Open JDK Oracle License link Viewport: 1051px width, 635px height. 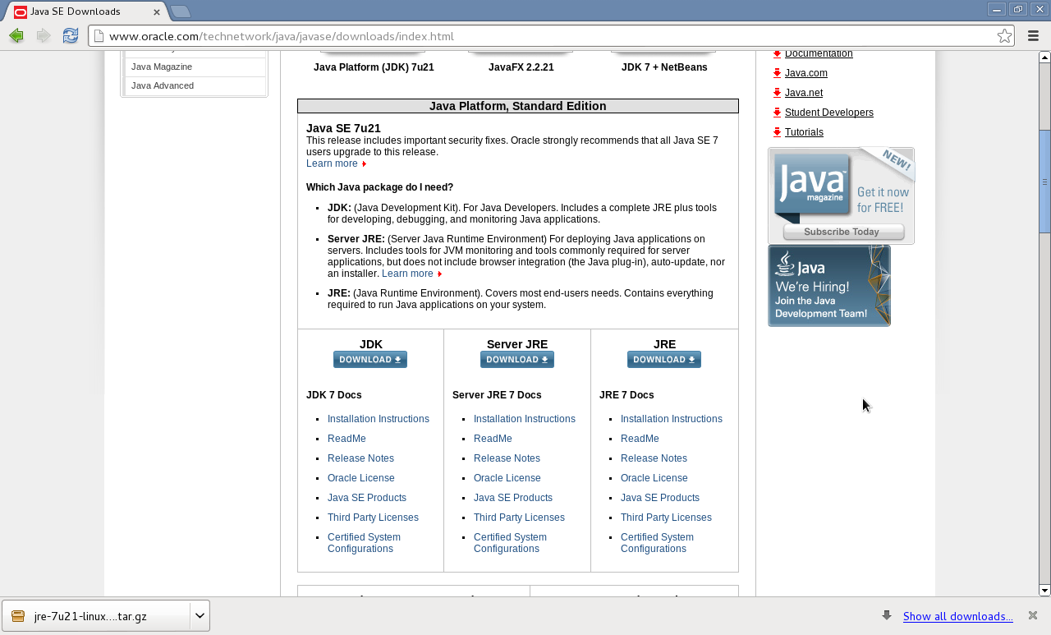pos(361,478)
